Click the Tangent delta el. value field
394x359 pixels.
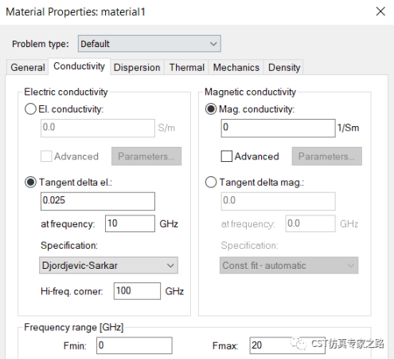pos(98,201)
